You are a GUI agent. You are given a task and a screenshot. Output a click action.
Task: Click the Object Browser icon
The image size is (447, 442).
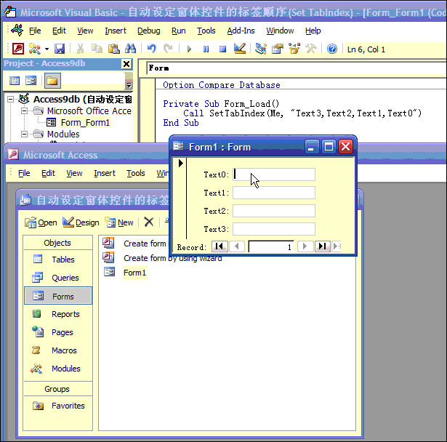pos(294,49)
